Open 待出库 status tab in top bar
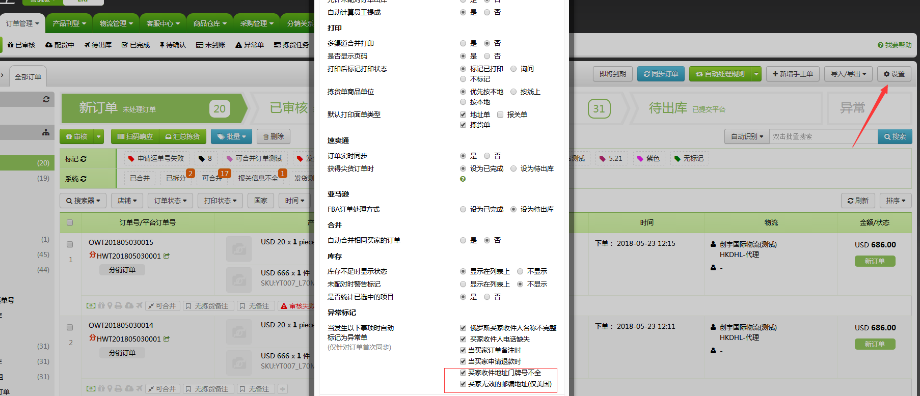This screenshot has height=396, width=920. point(98,45)
